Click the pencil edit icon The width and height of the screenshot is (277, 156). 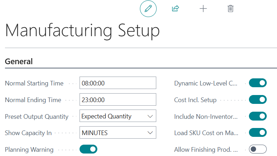point(148,9)
